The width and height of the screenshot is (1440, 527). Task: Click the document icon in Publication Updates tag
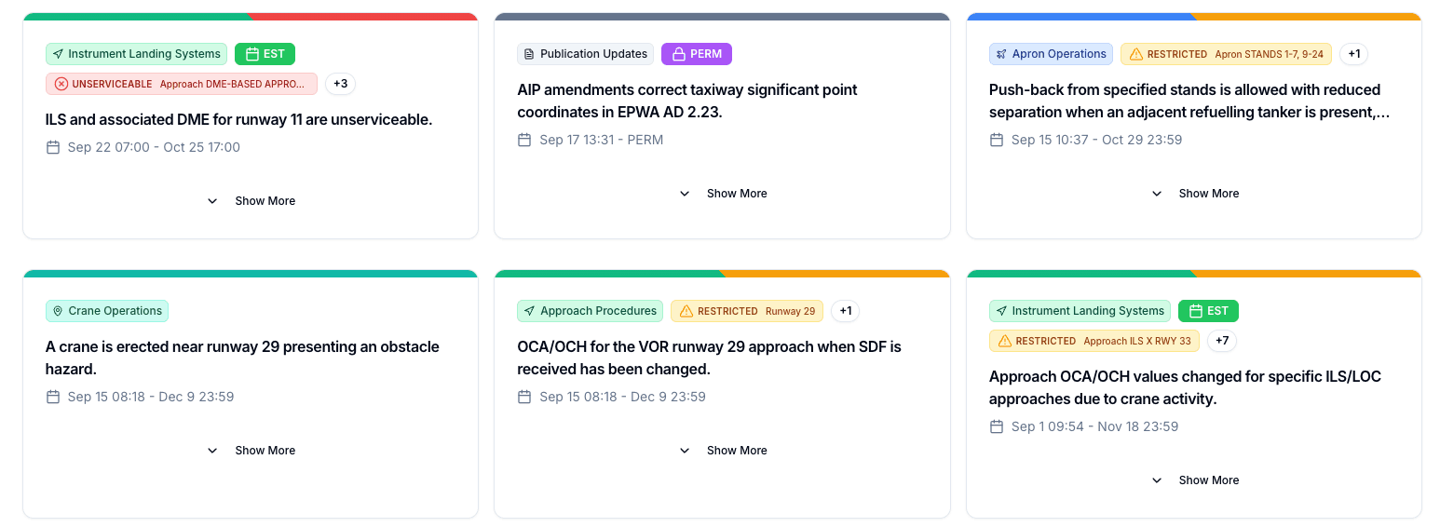tap(530, 54)
